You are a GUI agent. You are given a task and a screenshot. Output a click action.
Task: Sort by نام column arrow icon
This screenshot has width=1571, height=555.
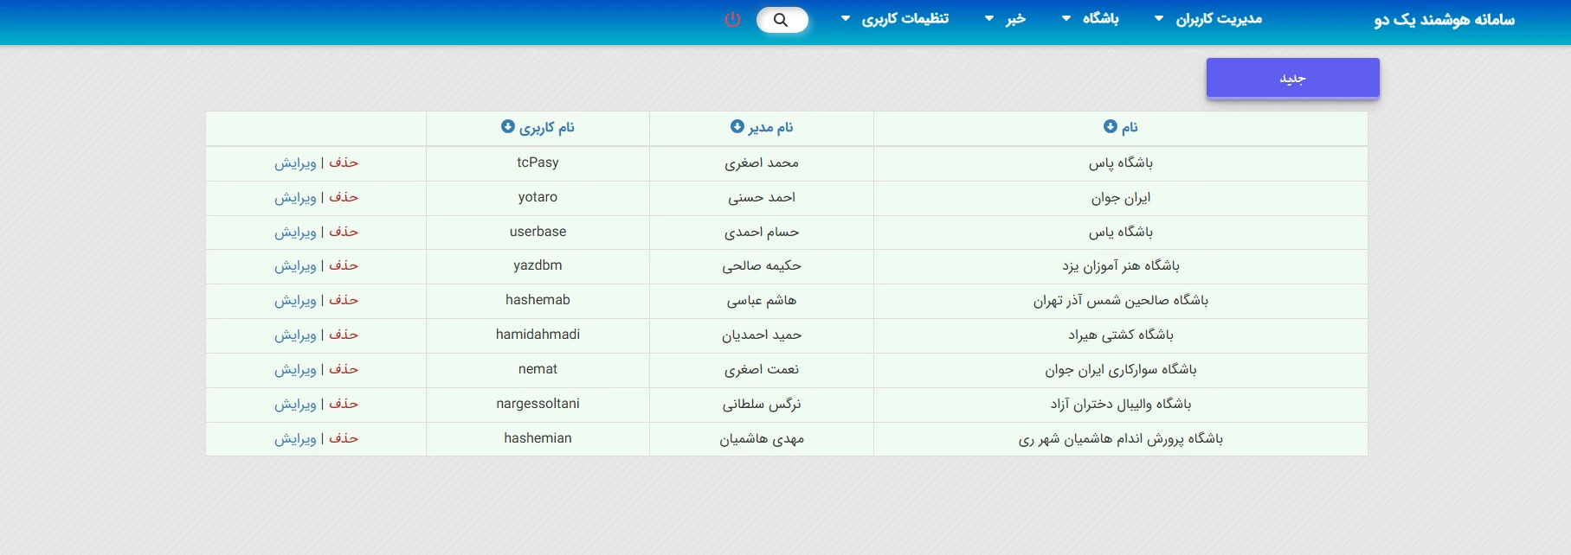(1110, 126)
